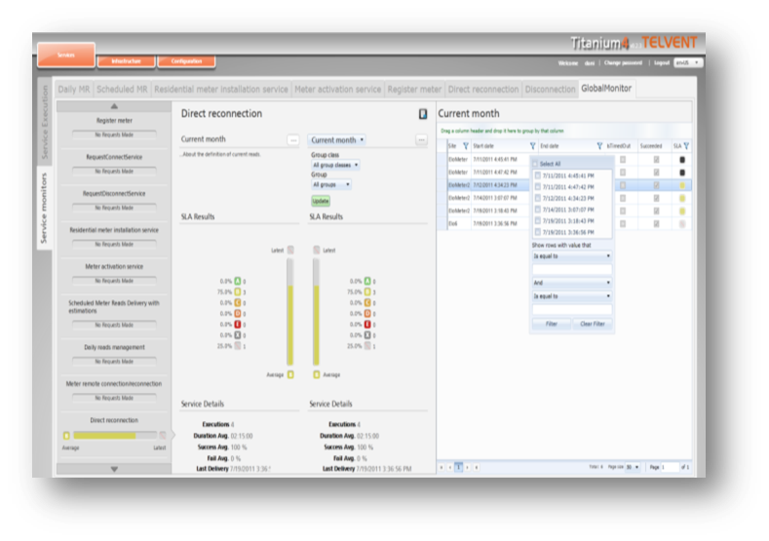The height and width of the screenshot is (541, 769).
Task: Switch to the Daily MR tab
Action: [73, 90]
